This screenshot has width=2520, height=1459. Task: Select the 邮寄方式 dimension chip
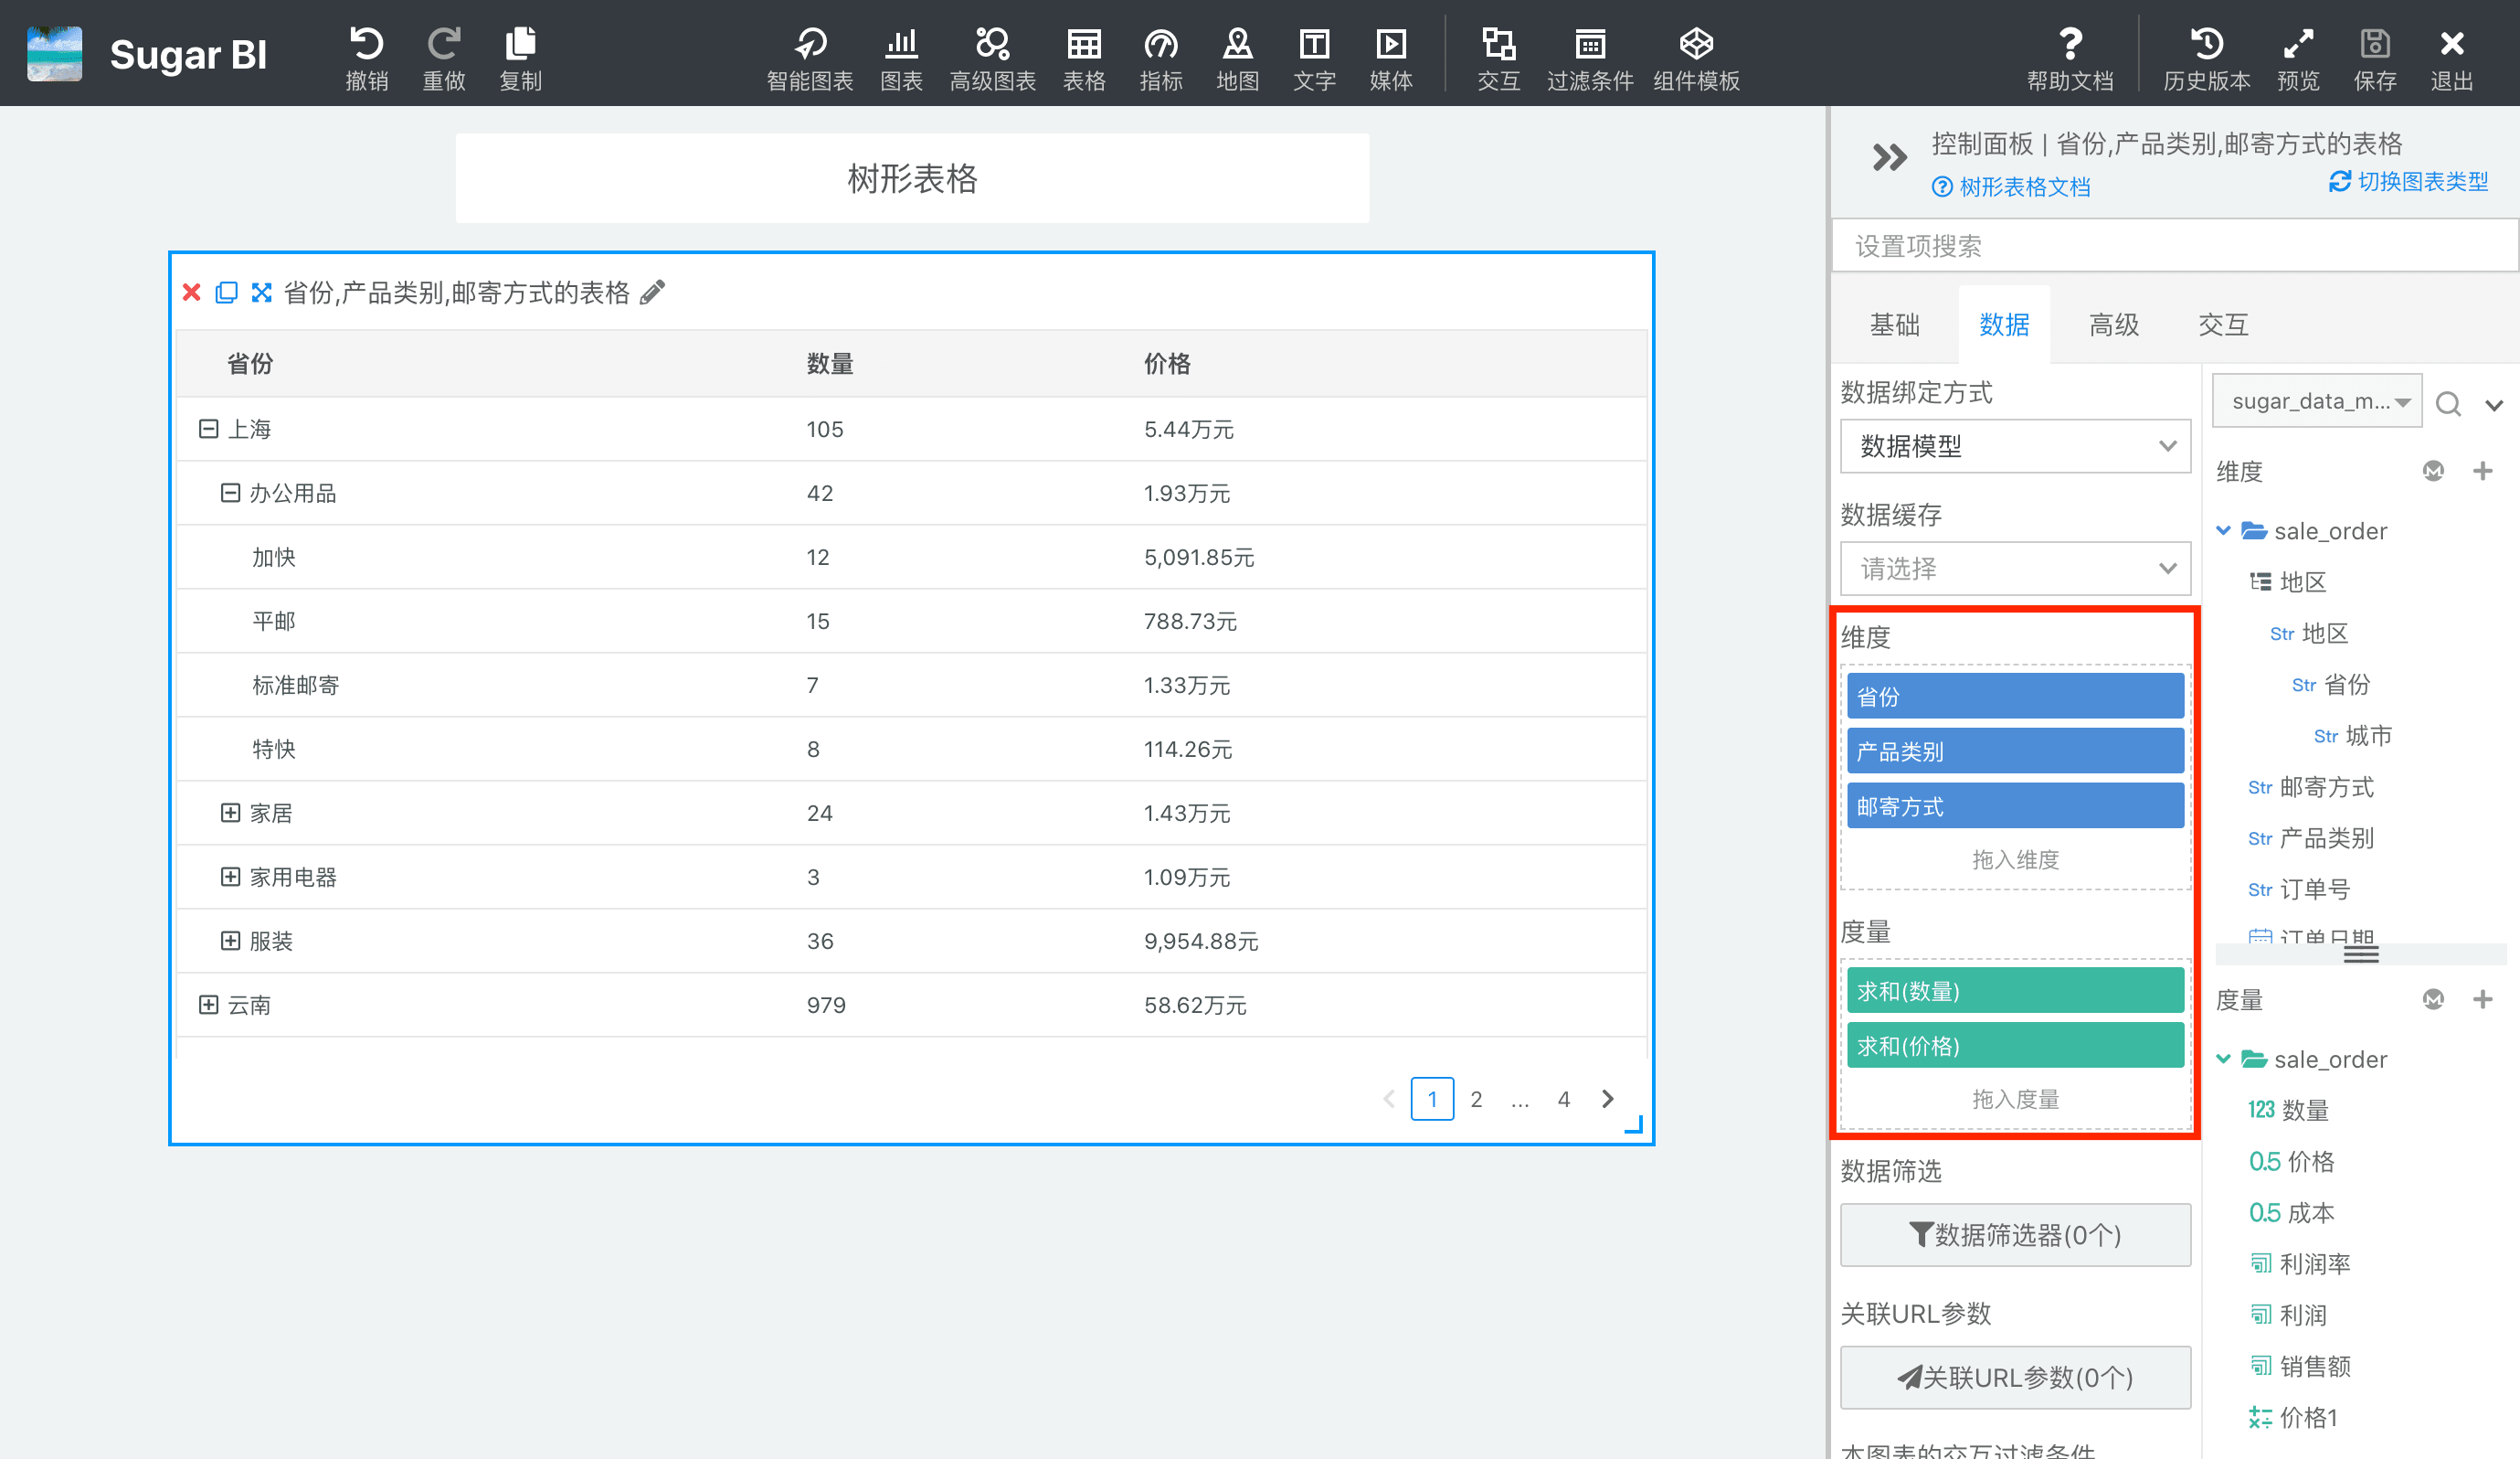[x=2015, y=805]
